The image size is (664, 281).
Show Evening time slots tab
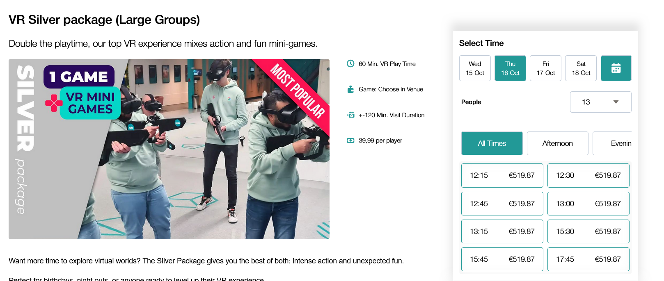tap(612, 143)
